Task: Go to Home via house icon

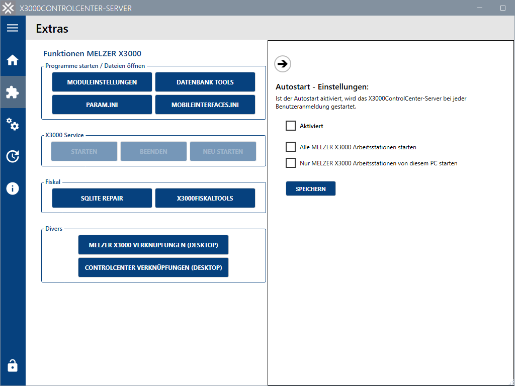Action: [13, 60]
